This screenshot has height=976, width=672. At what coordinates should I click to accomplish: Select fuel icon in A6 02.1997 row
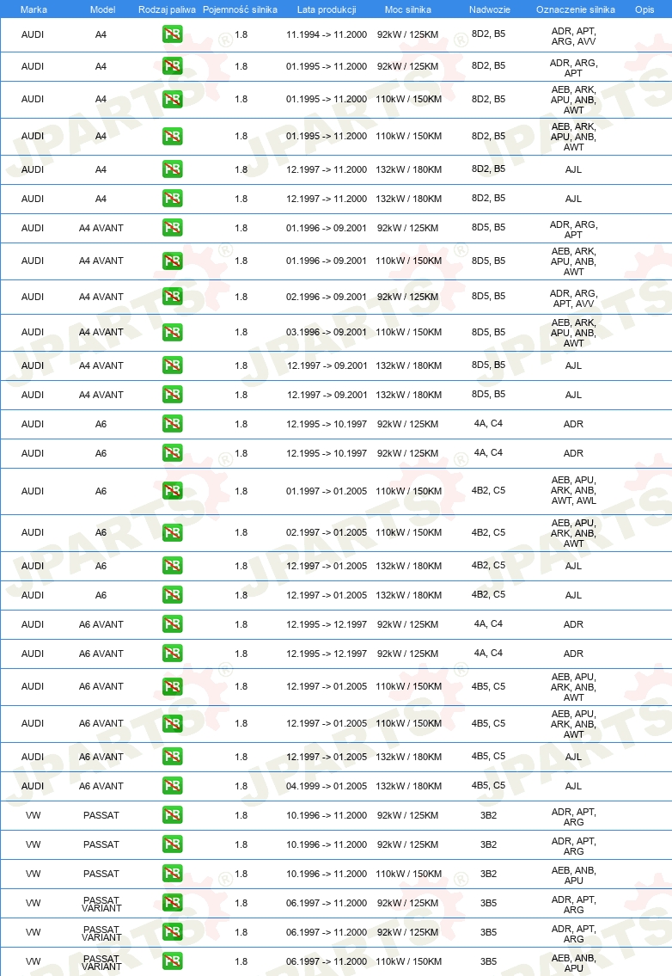(x=173, y=533)
